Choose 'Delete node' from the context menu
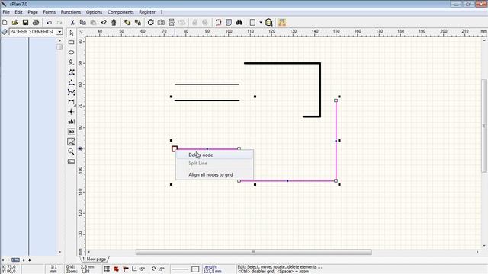488x274 pixels. pyautogui.click(x=214, y=155)
